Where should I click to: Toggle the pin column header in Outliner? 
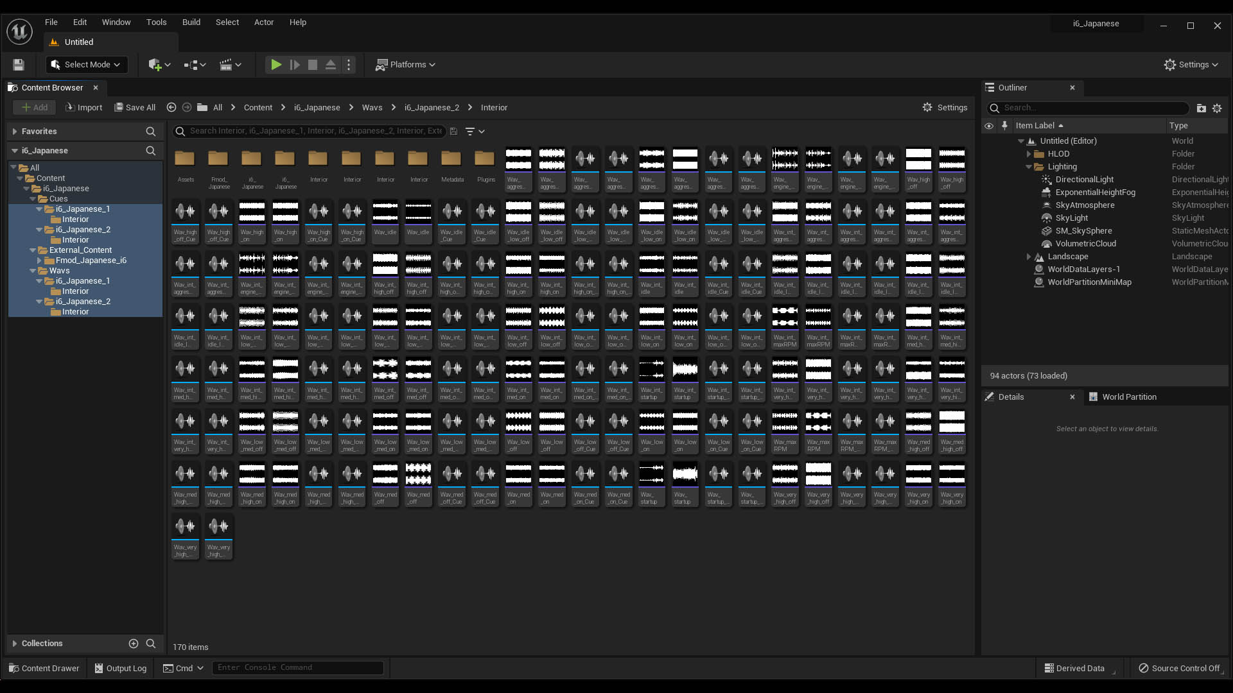1005,126
